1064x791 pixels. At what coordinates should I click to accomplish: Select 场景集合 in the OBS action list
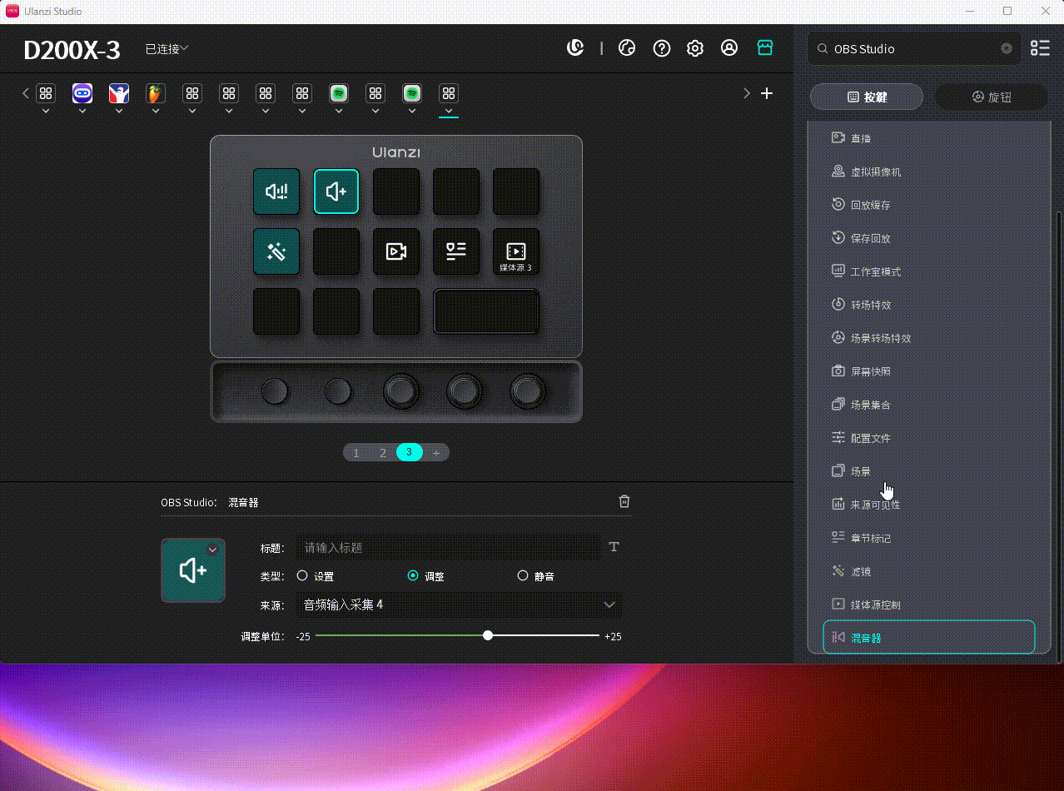click(870, 405)
